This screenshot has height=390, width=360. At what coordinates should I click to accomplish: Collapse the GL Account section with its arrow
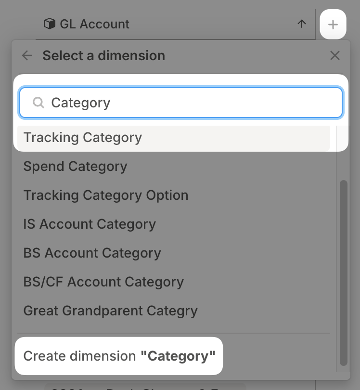[x=302, y=24]
